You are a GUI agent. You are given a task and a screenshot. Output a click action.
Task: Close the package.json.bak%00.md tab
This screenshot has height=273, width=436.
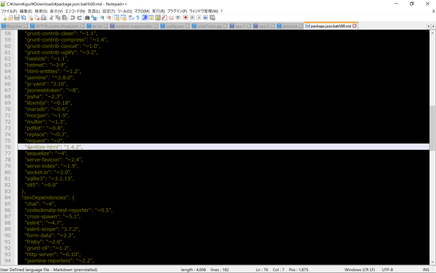click(x=355, y=26)
